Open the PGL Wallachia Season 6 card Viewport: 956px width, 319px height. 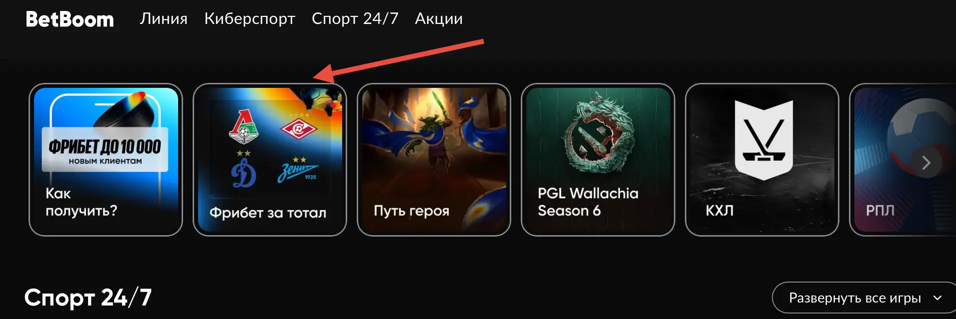coord(598,160)
